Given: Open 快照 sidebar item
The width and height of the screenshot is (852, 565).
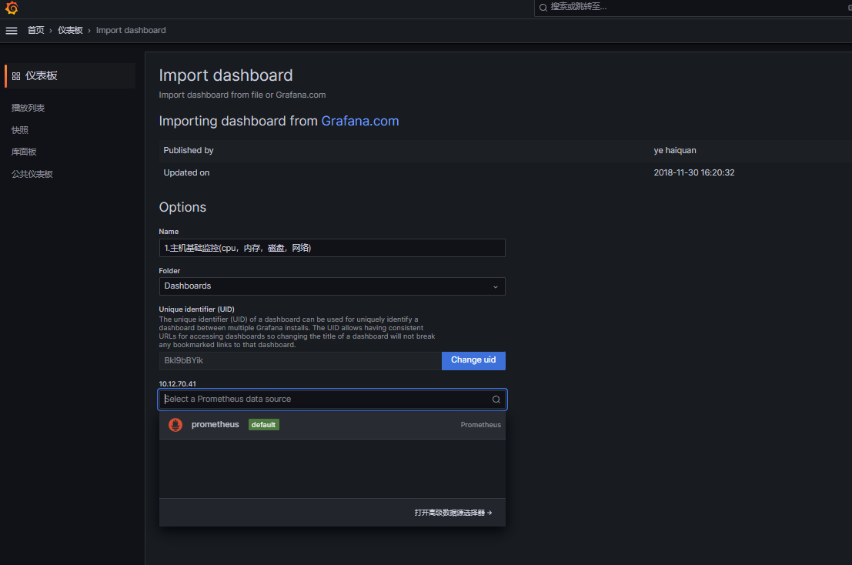Looking at the screenshot, I should (19, 130).
